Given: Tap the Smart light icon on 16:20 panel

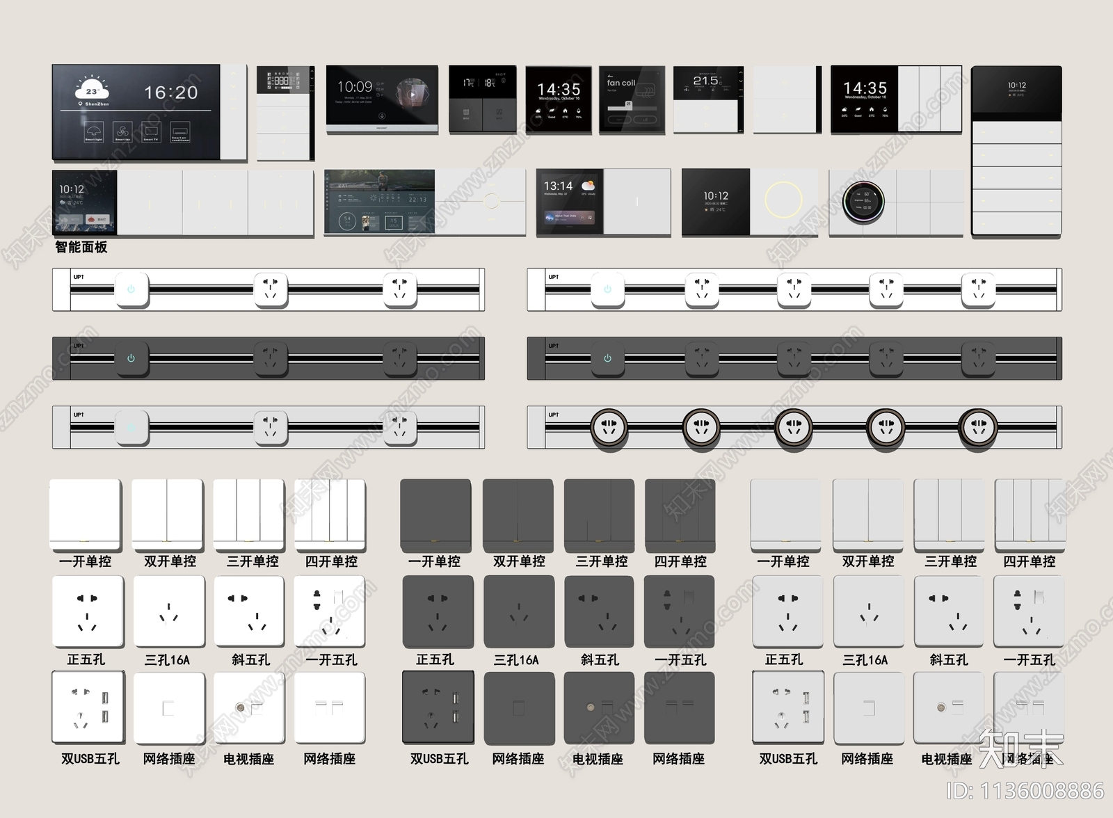Looking at the screenshot, I should click(94, 132).
